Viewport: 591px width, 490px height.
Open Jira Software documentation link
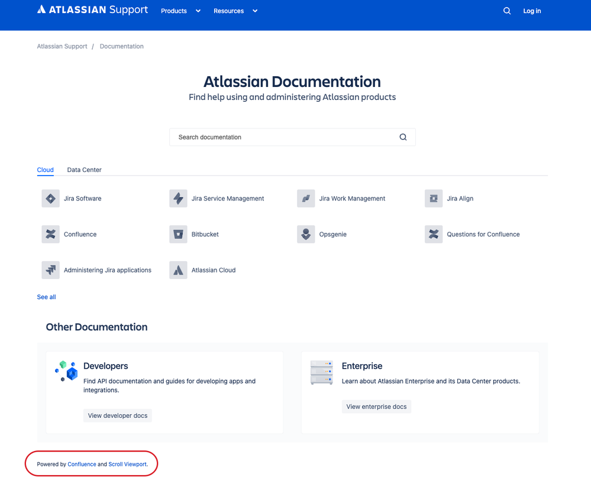83,199
